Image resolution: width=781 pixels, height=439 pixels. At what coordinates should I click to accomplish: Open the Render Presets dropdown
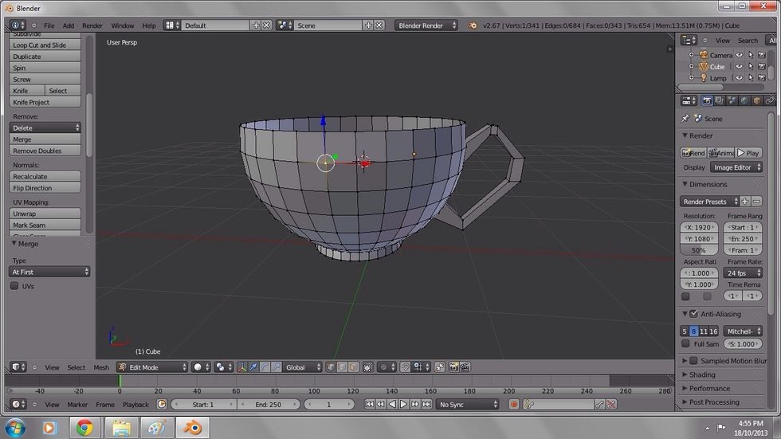(x=709, y=202)
